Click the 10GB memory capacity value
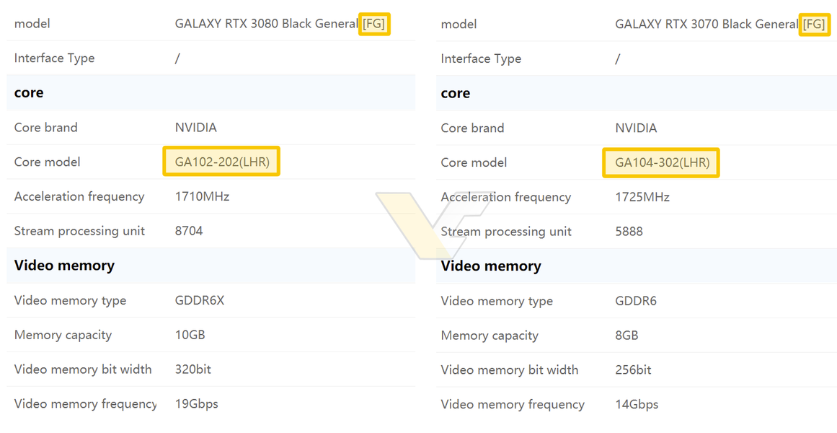Image resolution: width=837 pixels, height=433 pixels. coord(190,335)
